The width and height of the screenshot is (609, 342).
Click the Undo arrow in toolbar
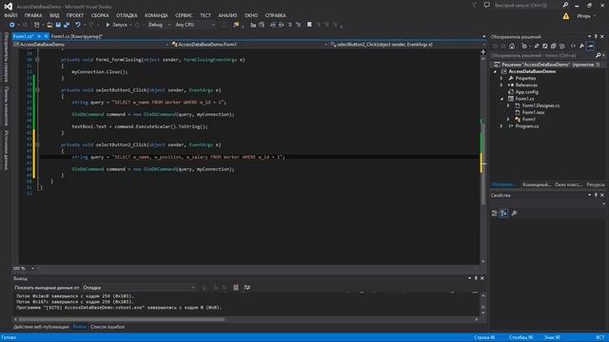coord(78,25)
